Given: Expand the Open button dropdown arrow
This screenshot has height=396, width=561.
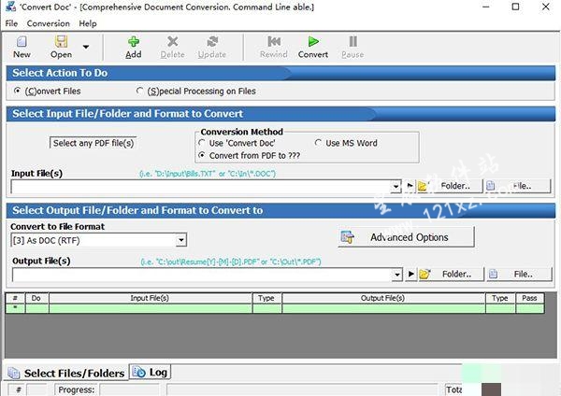Looking at the screenshot, I should coord(86,46).
